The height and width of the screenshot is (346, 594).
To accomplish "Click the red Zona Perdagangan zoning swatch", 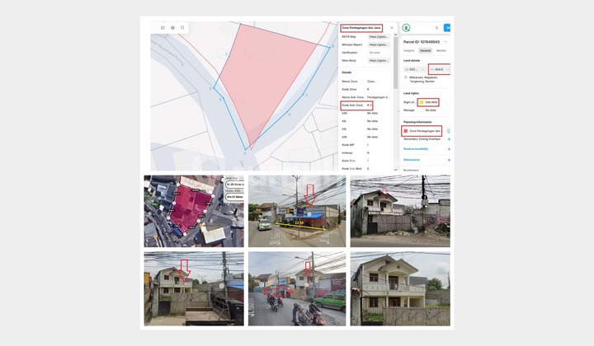I will coord(406,131).
